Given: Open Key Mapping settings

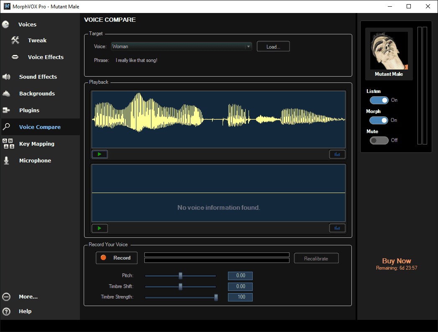Looking at the screenshot, I should point(36,144).
